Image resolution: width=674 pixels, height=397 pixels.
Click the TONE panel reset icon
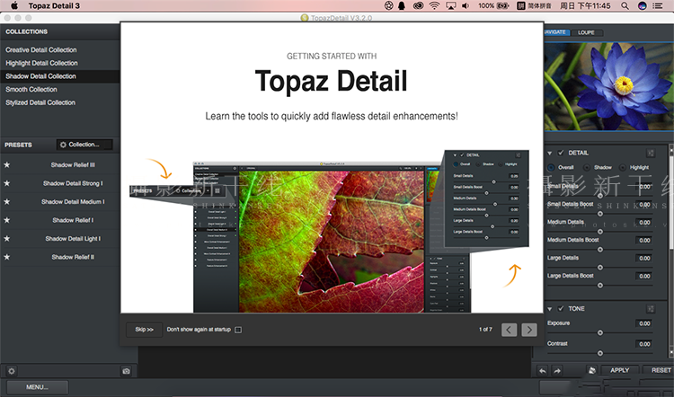pos(651,308)
